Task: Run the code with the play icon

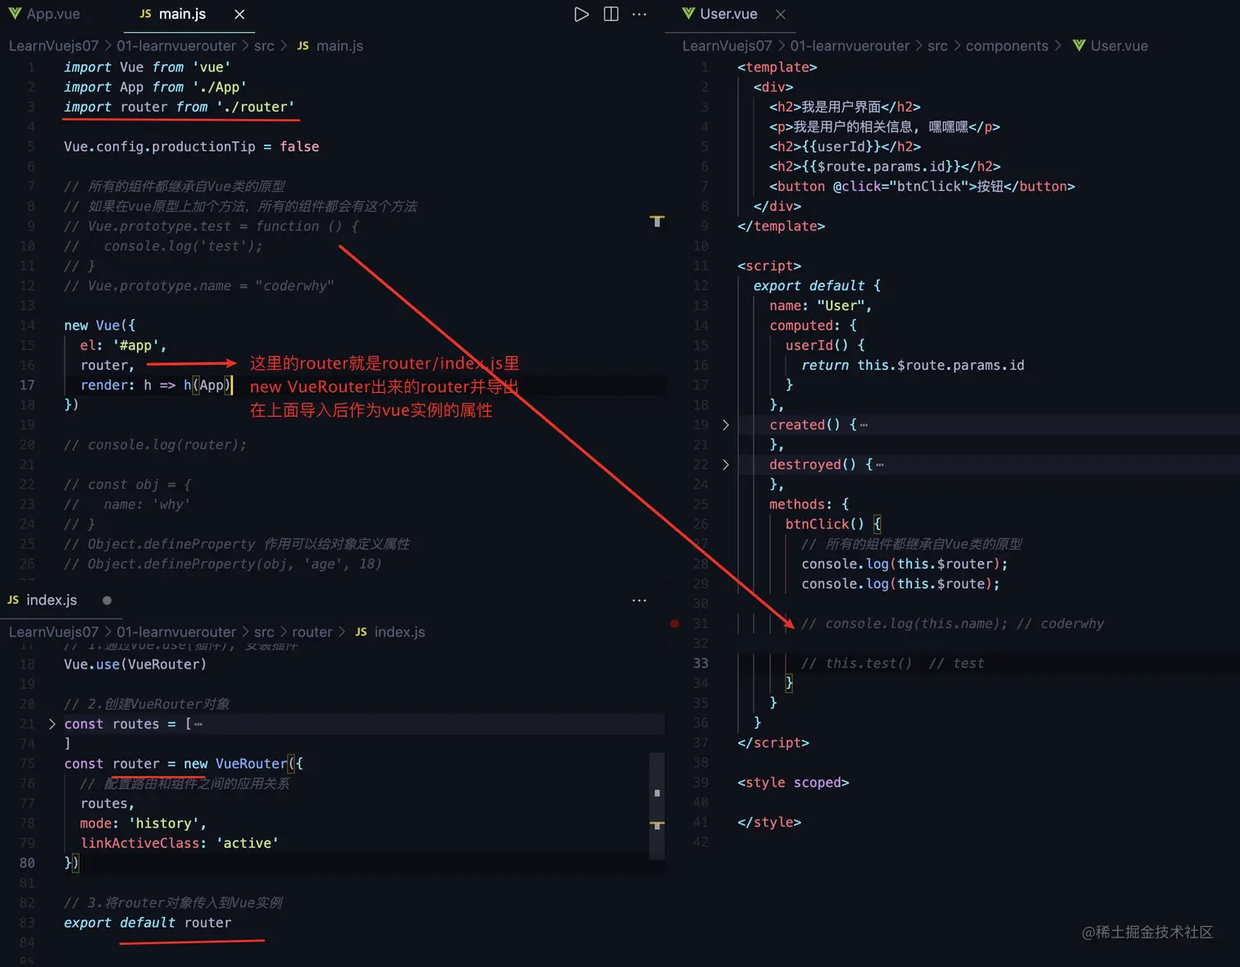Action: pyautogui.click(x=581, y=14)
